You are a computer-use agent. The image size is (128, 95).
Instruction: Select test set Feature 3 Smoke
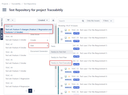pyautogui.click(x=16, y=55)
